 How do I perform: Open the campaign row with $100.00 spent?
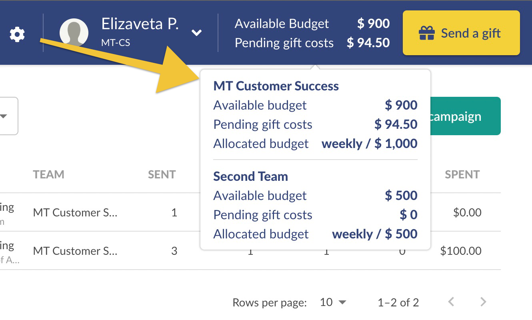coord(250,251)
